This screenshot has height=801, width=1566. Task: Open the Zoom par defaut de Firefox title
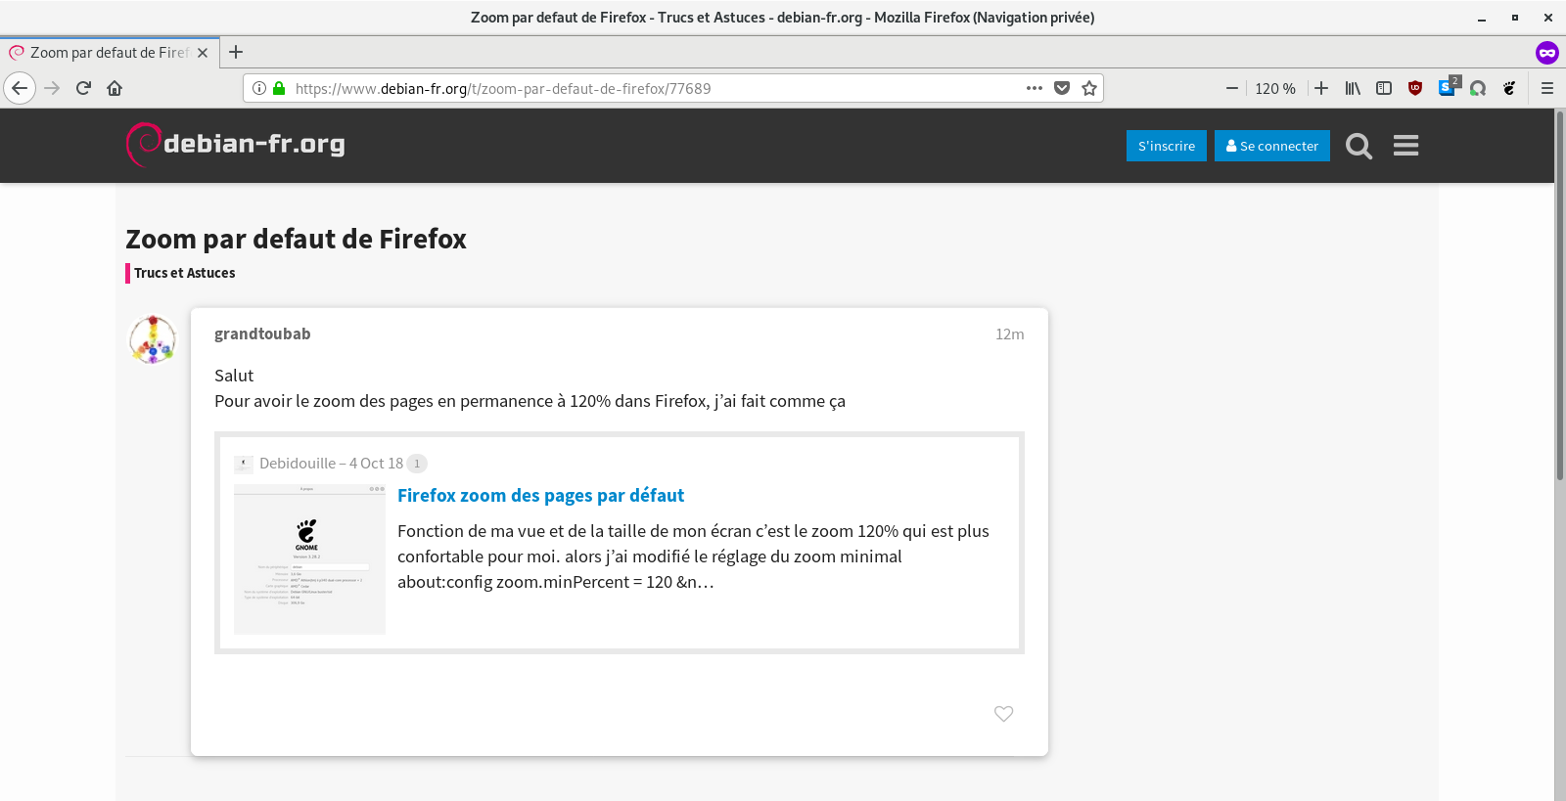click(x=296, y=239)
